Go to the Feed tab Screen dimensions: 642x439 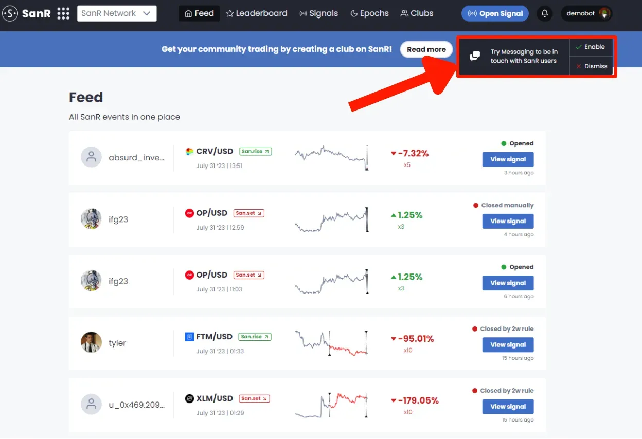[199, 13]
